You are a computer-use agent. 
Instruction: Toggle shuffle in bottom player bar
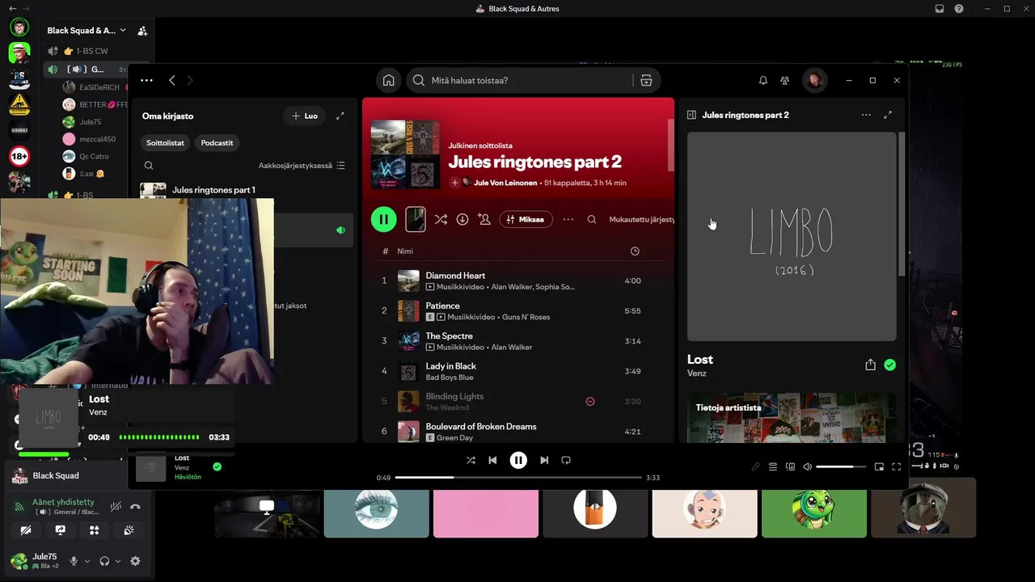(x=471, y=460)
